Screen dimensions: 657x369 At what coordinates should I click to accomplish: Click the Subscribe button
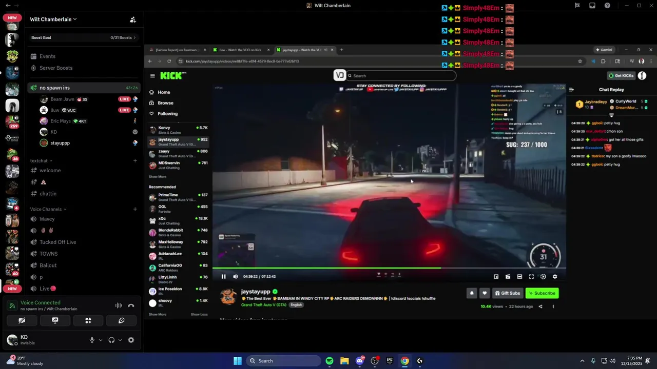542,293
